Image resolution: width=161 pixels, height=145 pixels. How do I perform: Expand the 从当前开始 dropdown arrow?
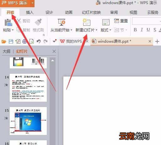tap(71, 30)
